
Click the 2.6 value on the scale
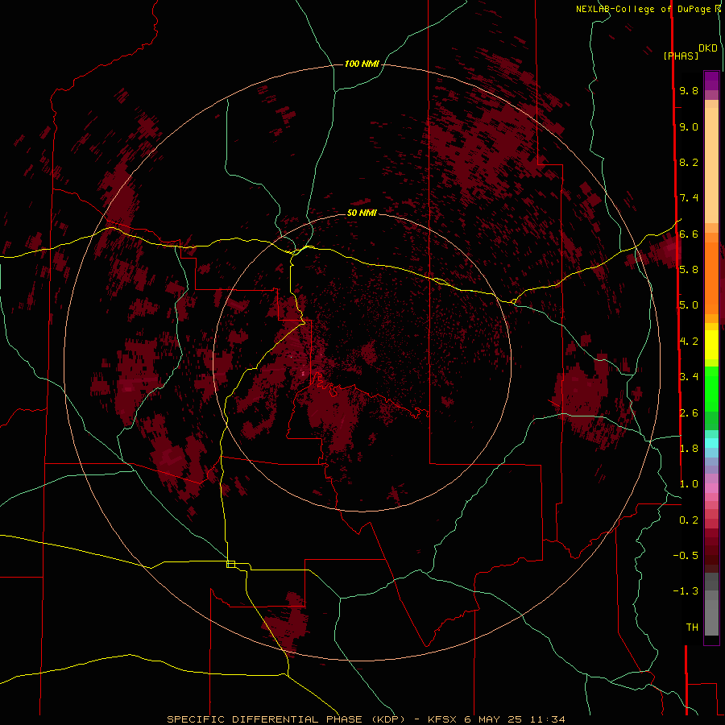689,413
